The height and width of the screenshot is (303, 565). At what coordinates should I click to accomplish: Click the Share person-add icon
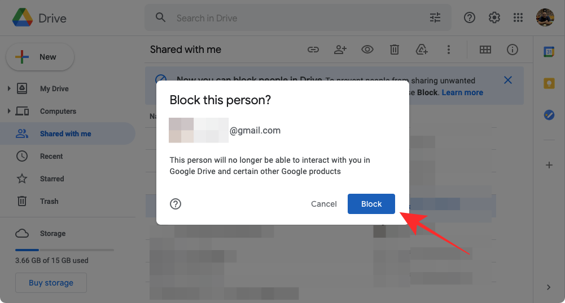pos(340,50)
